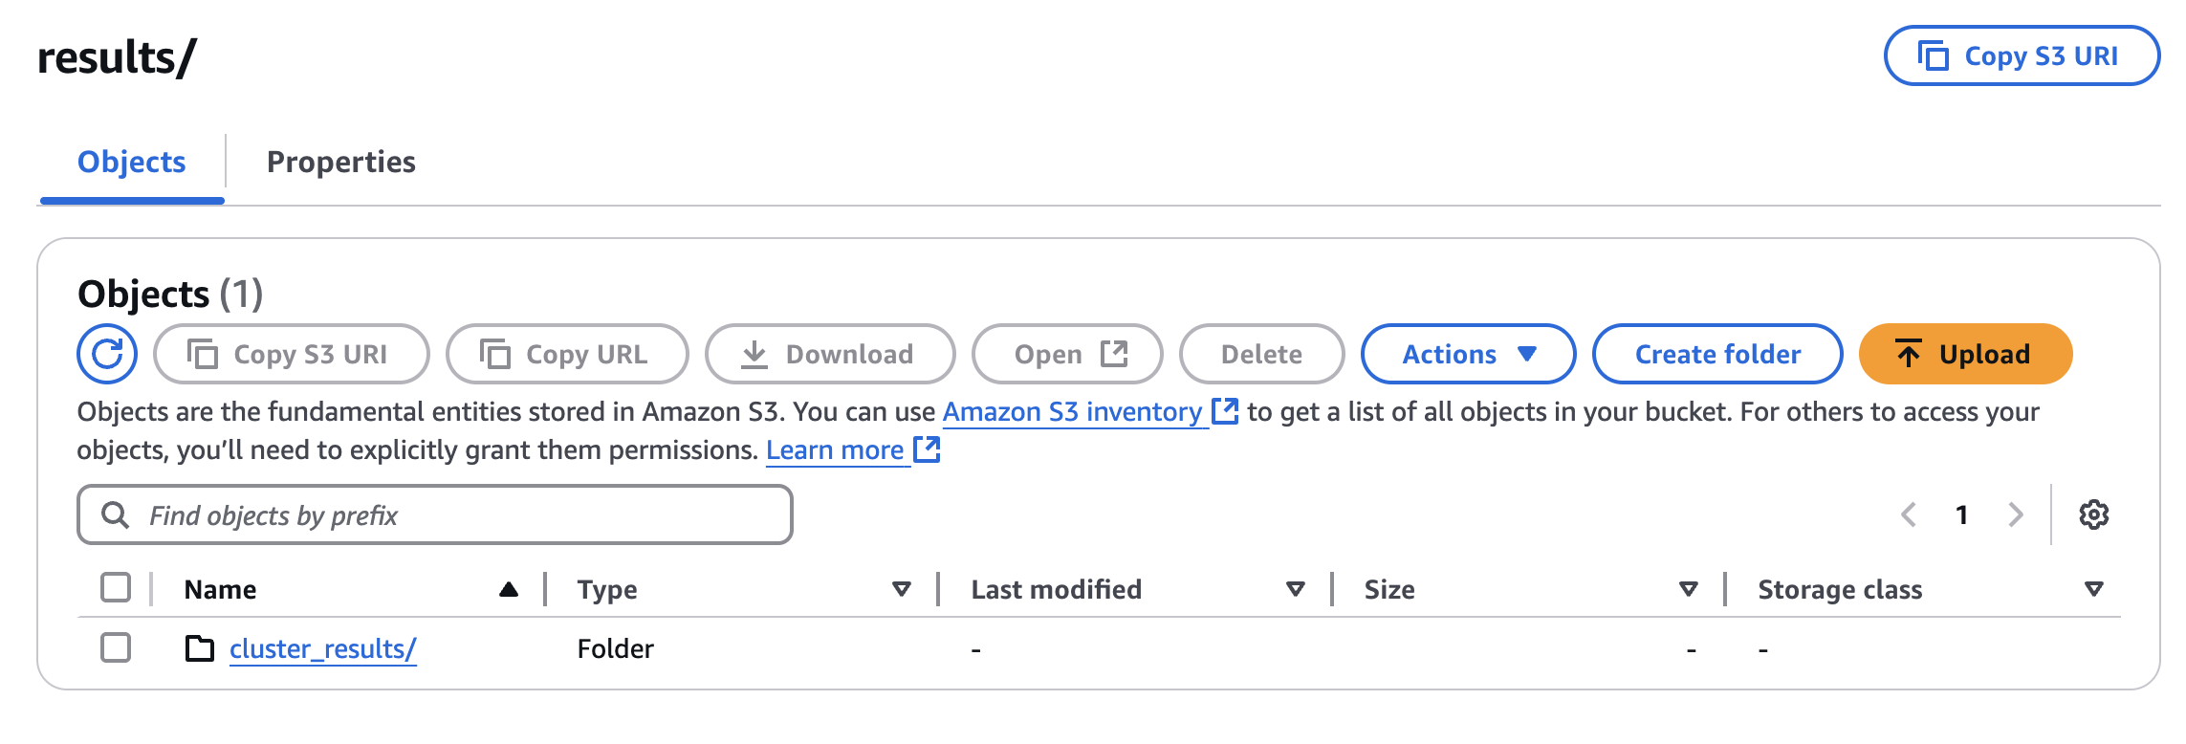The image size is (2186, 744).
Task: Click external icon next to S3 inventory
Action: click(1224, 411)
